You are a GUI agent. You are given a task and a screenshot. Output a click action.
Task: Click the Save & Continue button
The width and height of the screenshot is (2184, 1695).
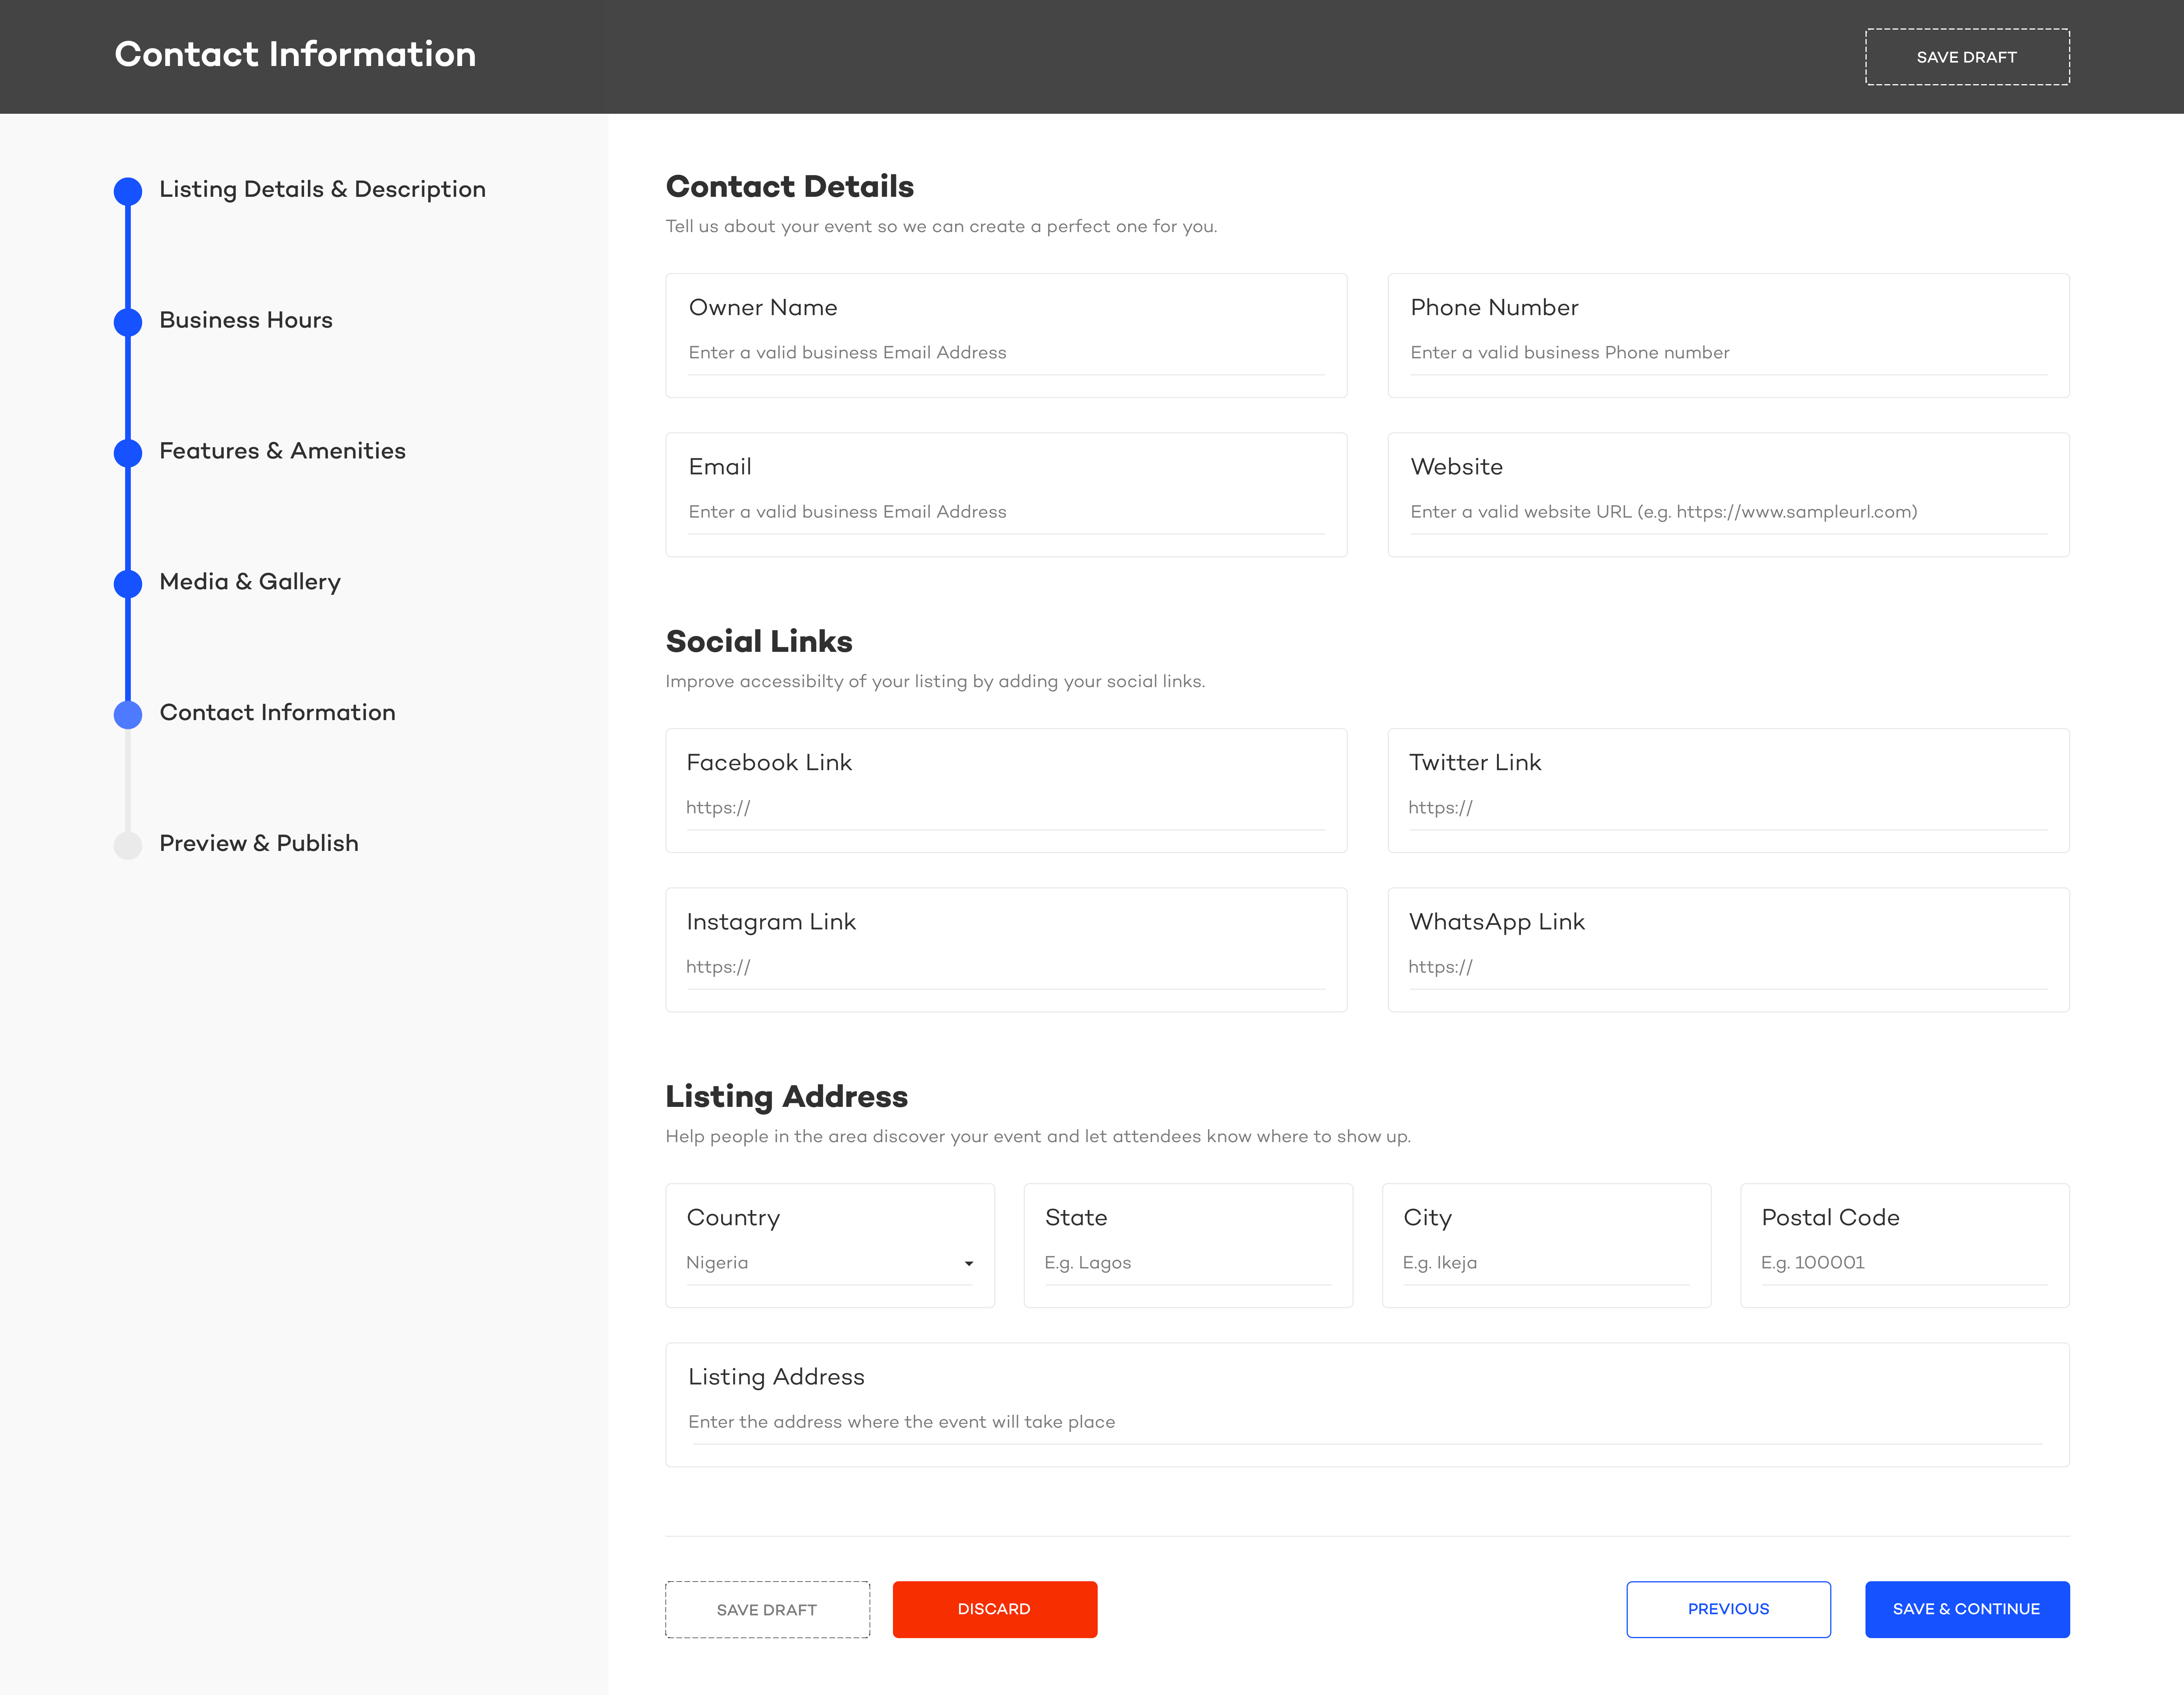click(1966, 1608)
